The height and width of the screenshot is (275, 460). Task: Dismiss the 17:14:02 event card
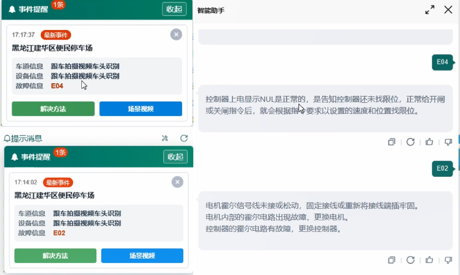click(177, 182)
